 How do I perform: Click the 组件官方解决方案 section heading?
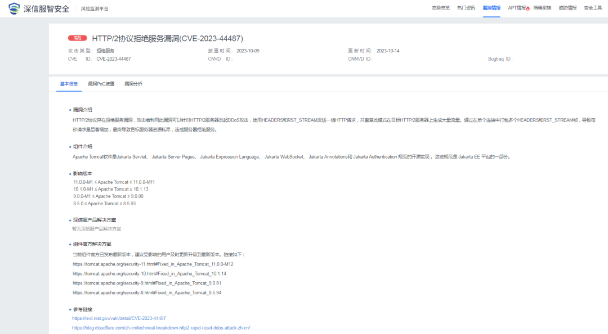point(92,244)
